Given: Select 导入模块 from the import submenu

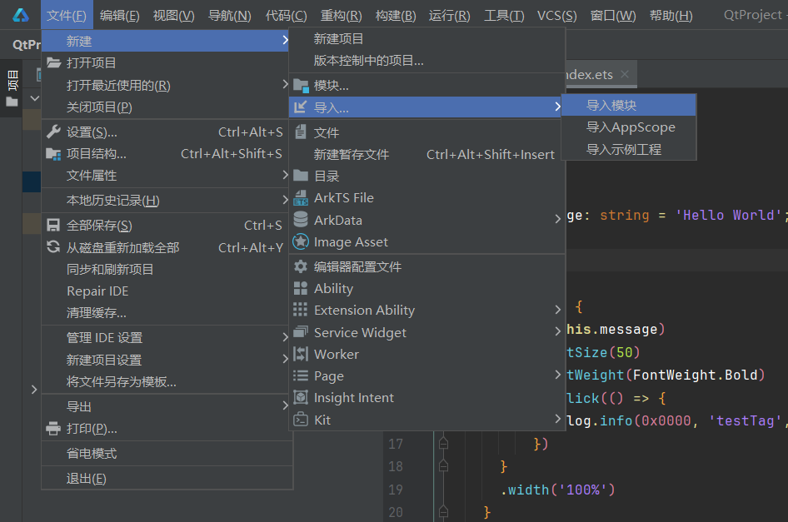Looking at the screenshot, I should click(x=611, y=106).
